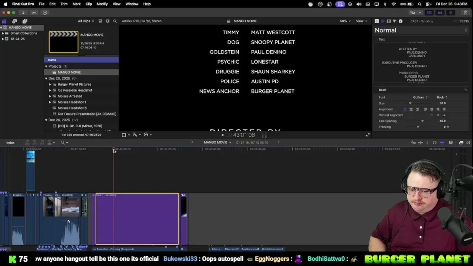
Task: Open the Color Inspector triangle icon
Action: point(394,21)
